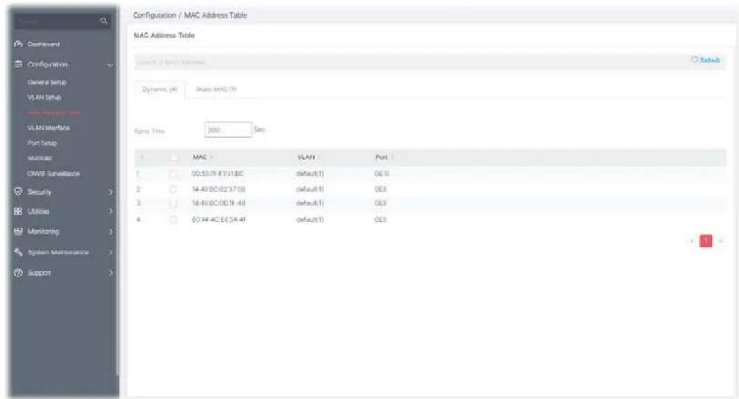Check the box for table row 1
Image resolution: width=739 pixels, height=399 pixels.
pos(174,174)
